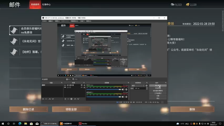Open Mail app from the taskbar
The width and height of the screenshot is (224, 126).
[x=37, y=123]
